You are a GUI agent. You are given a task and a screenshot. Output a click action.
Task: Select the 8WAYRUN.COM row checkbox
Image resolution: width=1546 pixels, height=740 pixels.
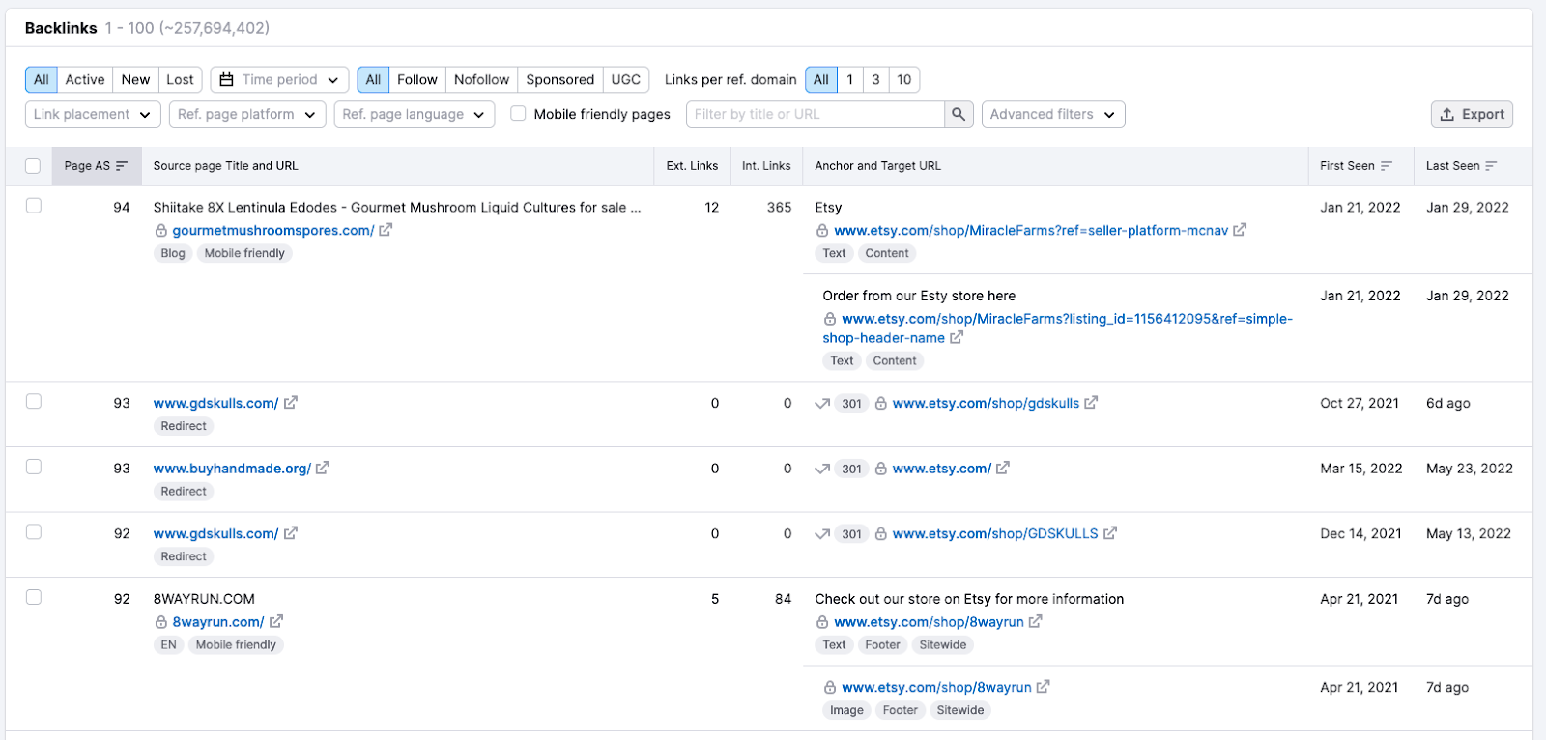(x=34, y=597)
